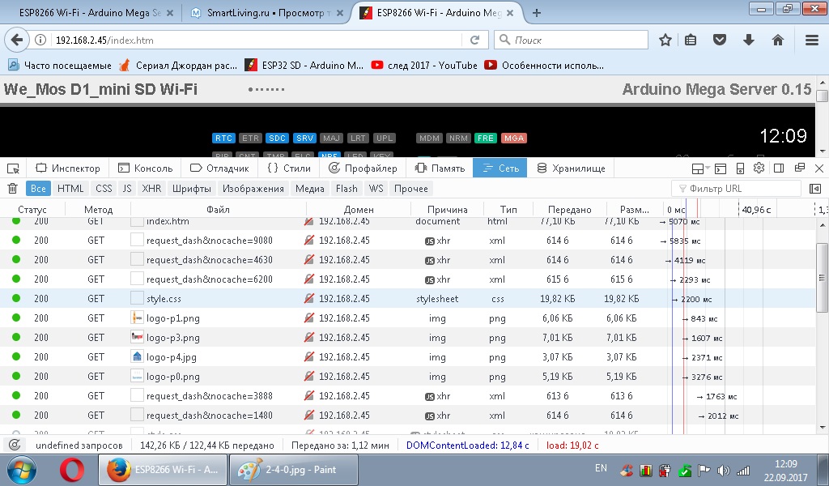Open the Часто посещаемые bookmark
Screen dimensions: 829x486
(60, 66)
